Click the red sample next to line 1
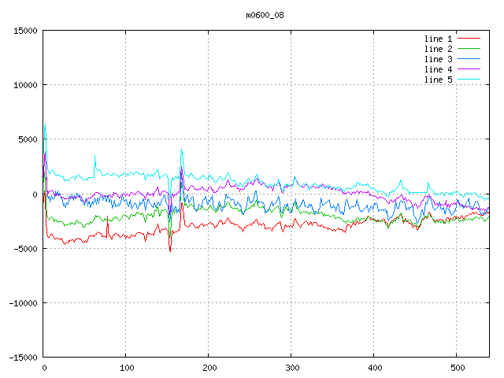The width and height of the screenshot is (504, 378). tap(469, 39)
